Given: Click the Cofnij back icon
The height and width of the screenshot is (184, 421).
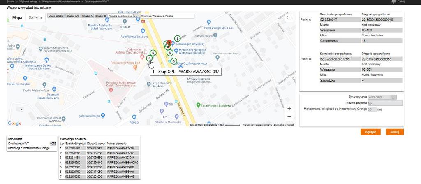Looking at the screenshot, I should 394,2.
